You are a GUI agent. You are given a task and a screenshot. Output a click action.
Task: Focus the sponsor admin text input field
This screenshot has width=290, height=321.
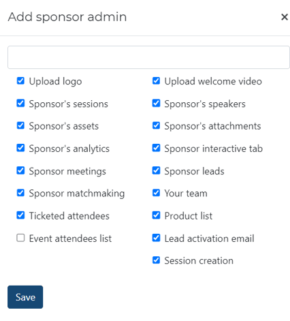tap(148, 57)
